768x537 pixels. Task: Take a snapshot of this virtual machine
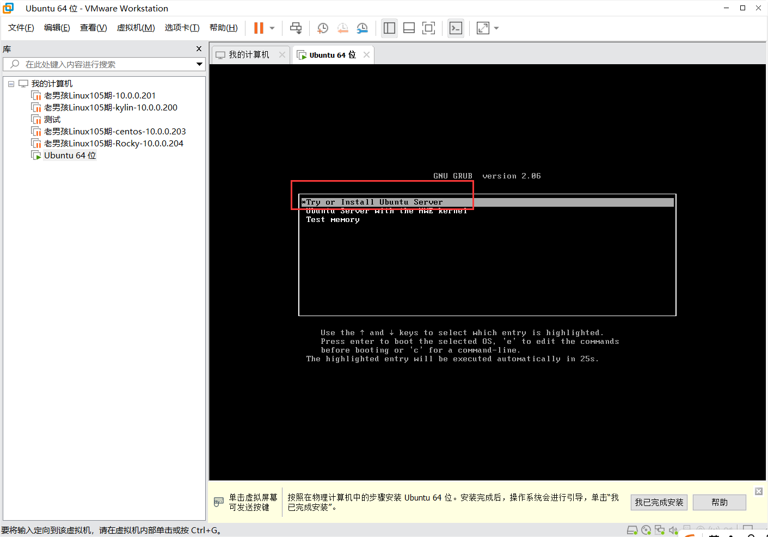pos(323,28)
